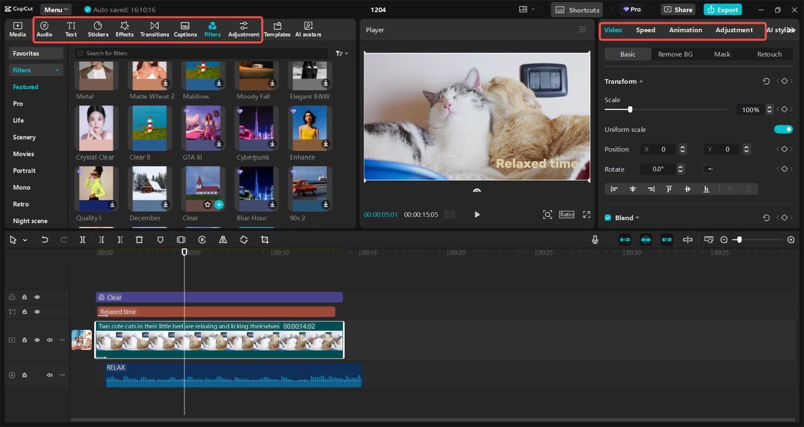The height and width of the screenshot is (427, 804).
Task: Zoom out of the timeline
Action: pos(724,240)
